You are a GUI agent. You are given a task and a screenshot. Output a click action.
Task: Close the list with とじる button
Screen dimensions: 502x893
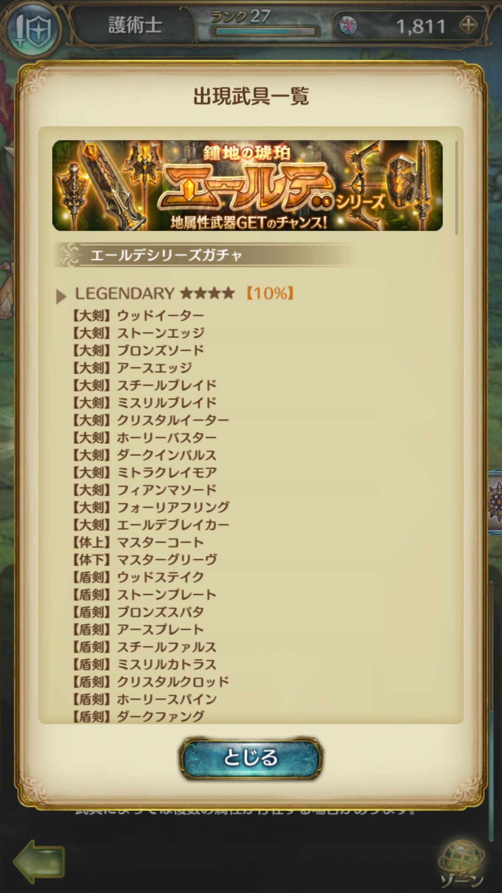[x=251, y=758]
